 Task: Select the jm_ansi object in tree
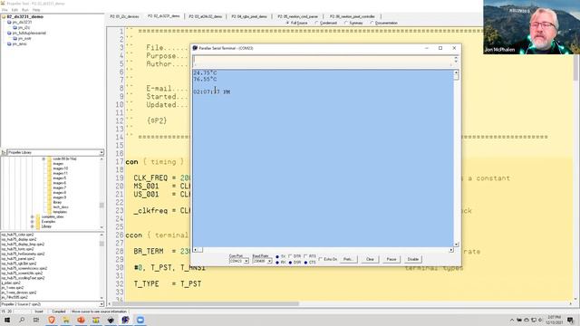point(20,44)
